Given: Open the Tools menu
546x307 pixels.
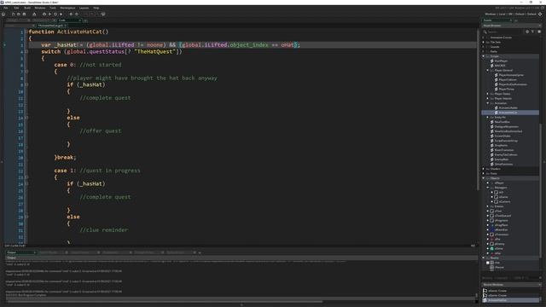Looking at the screenshot, I should [53, 8].
